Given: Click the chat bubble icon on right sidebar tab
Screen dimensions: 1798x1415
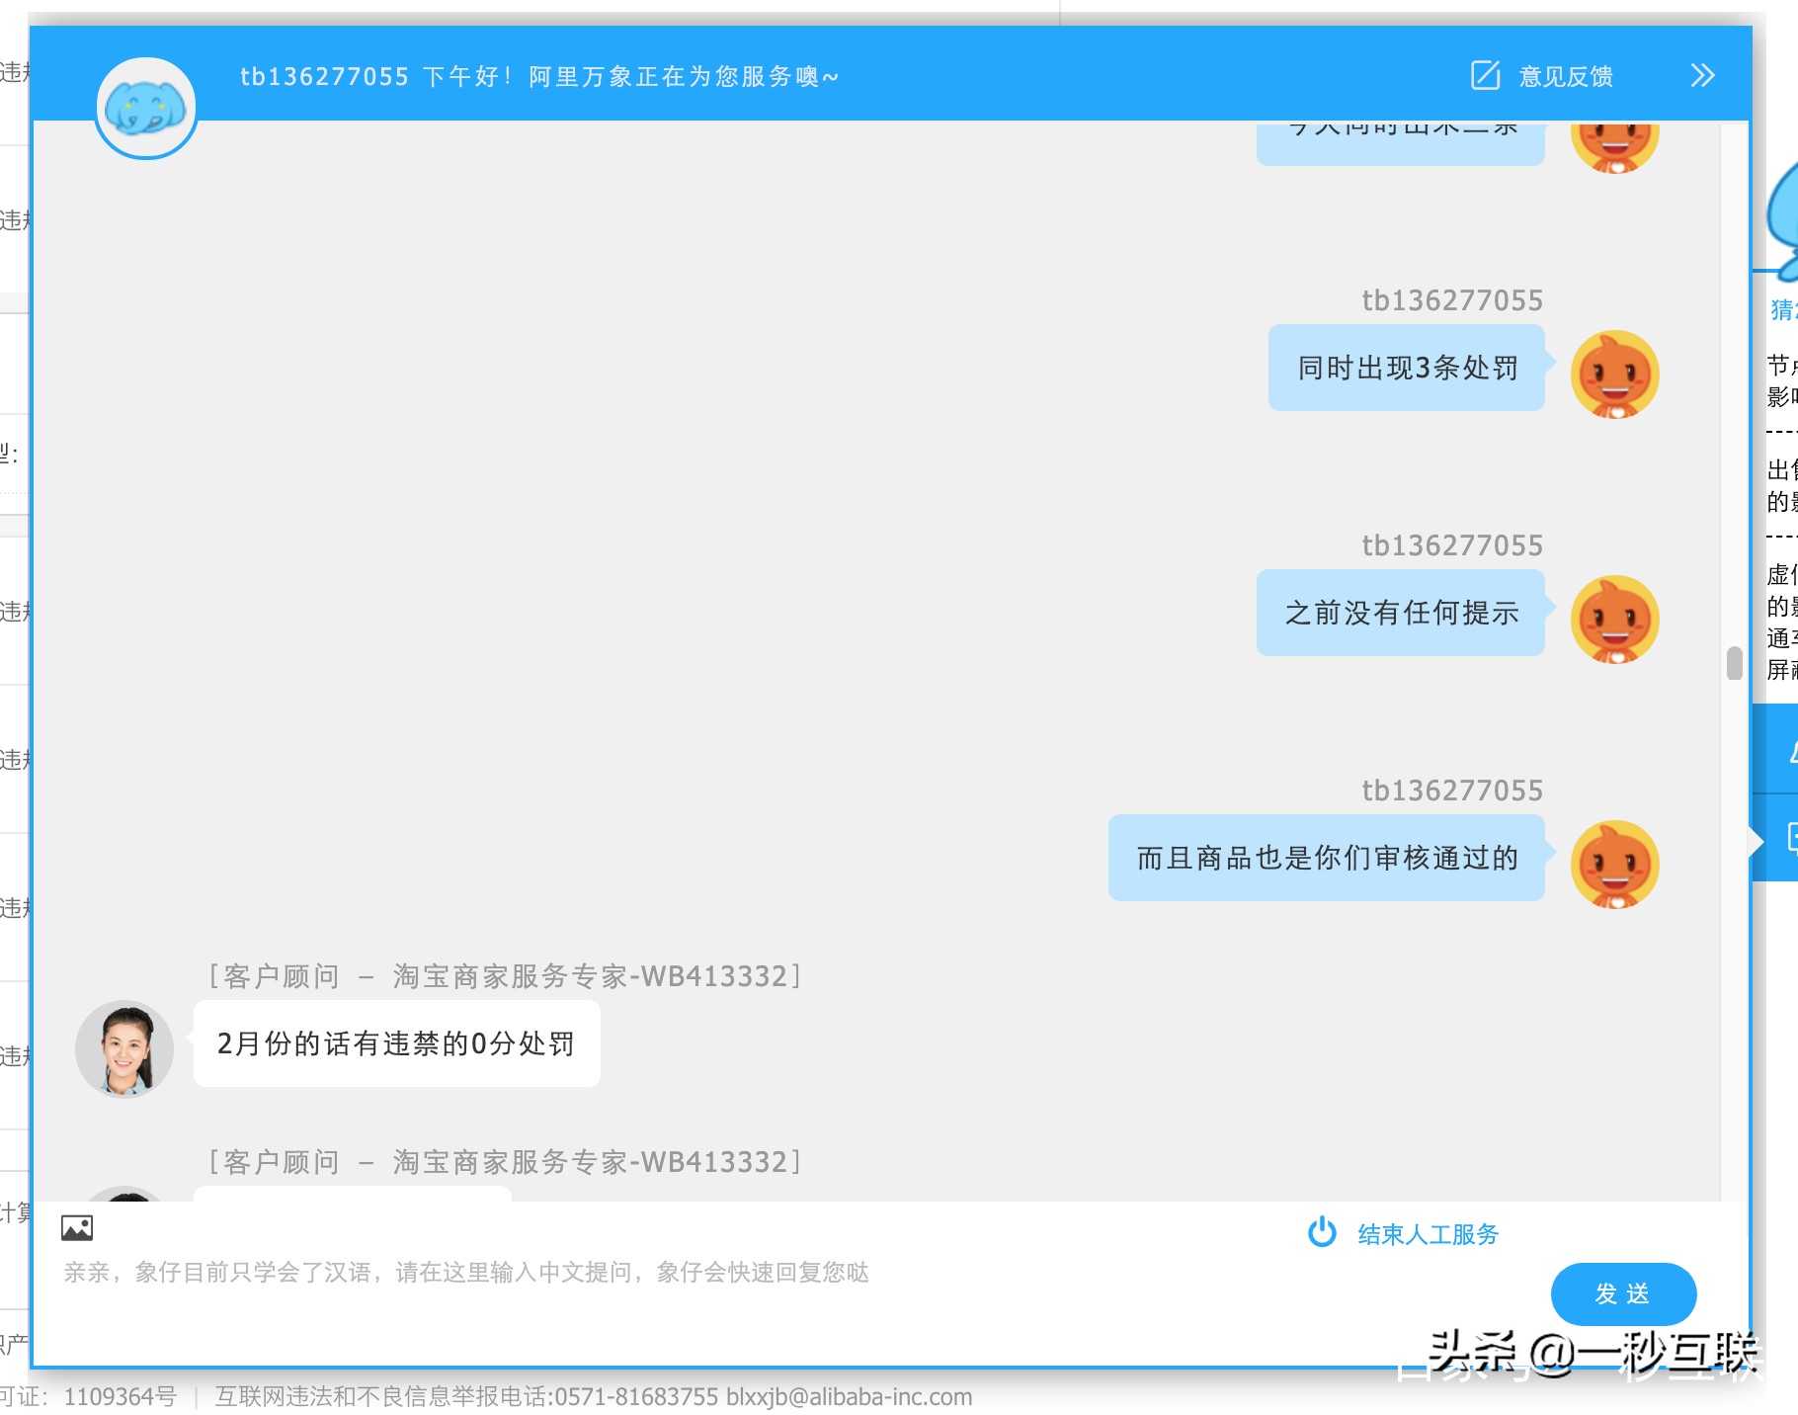Looking at the screenshot, I should pyautogui.click(x=1792, y=839).
